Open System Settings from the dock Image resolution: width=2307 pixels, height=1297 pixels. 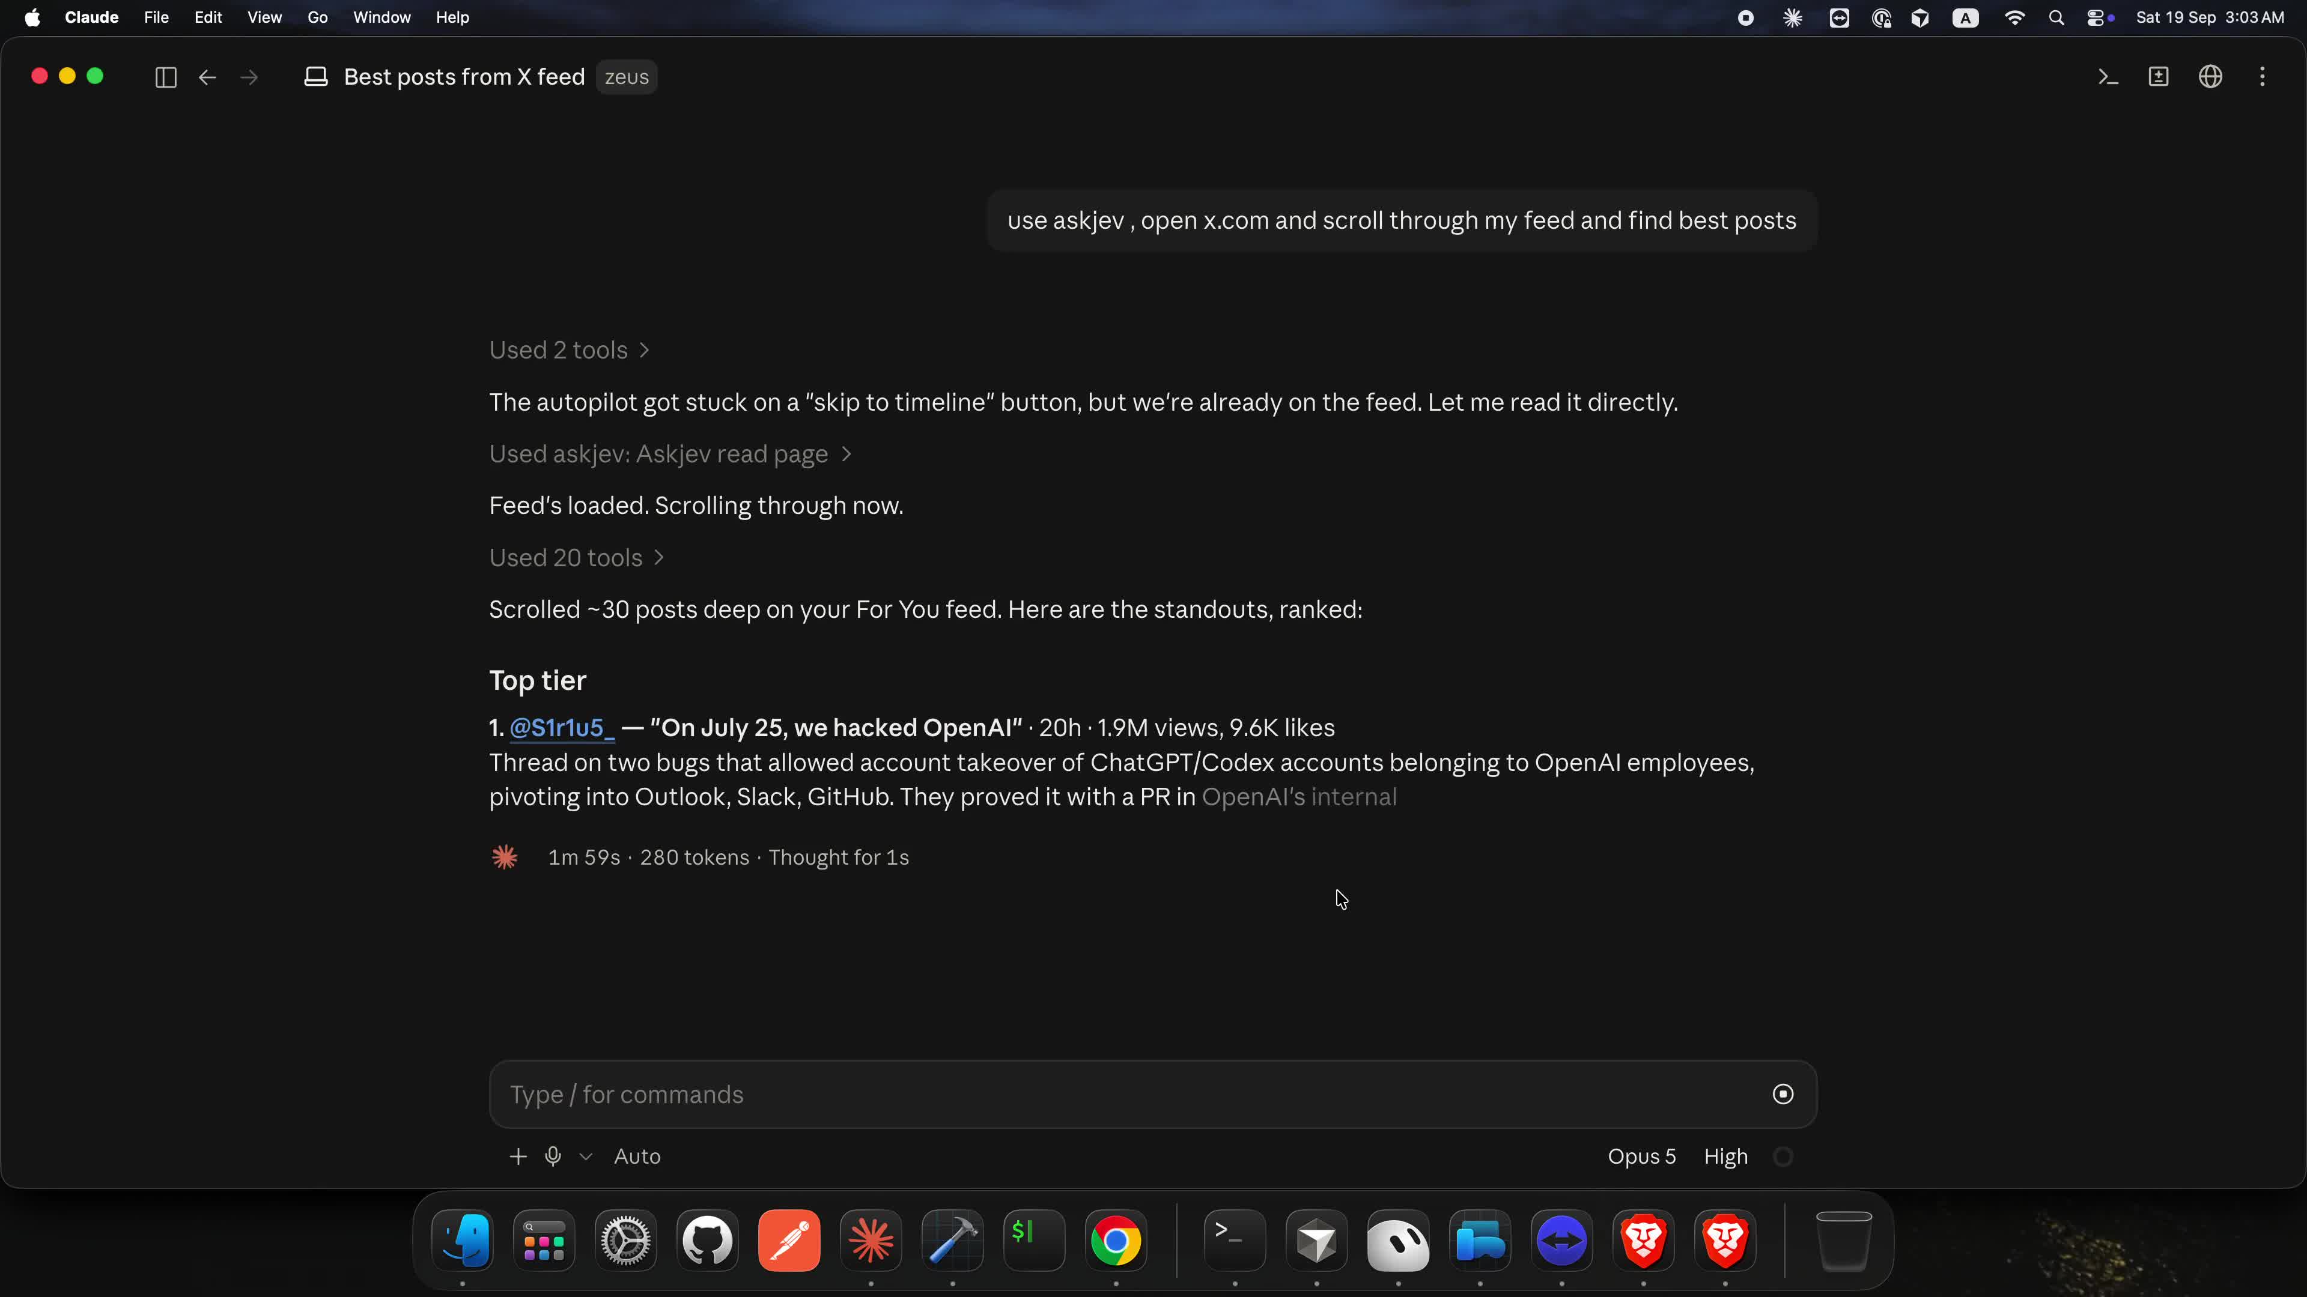(x=626, y=1241)
